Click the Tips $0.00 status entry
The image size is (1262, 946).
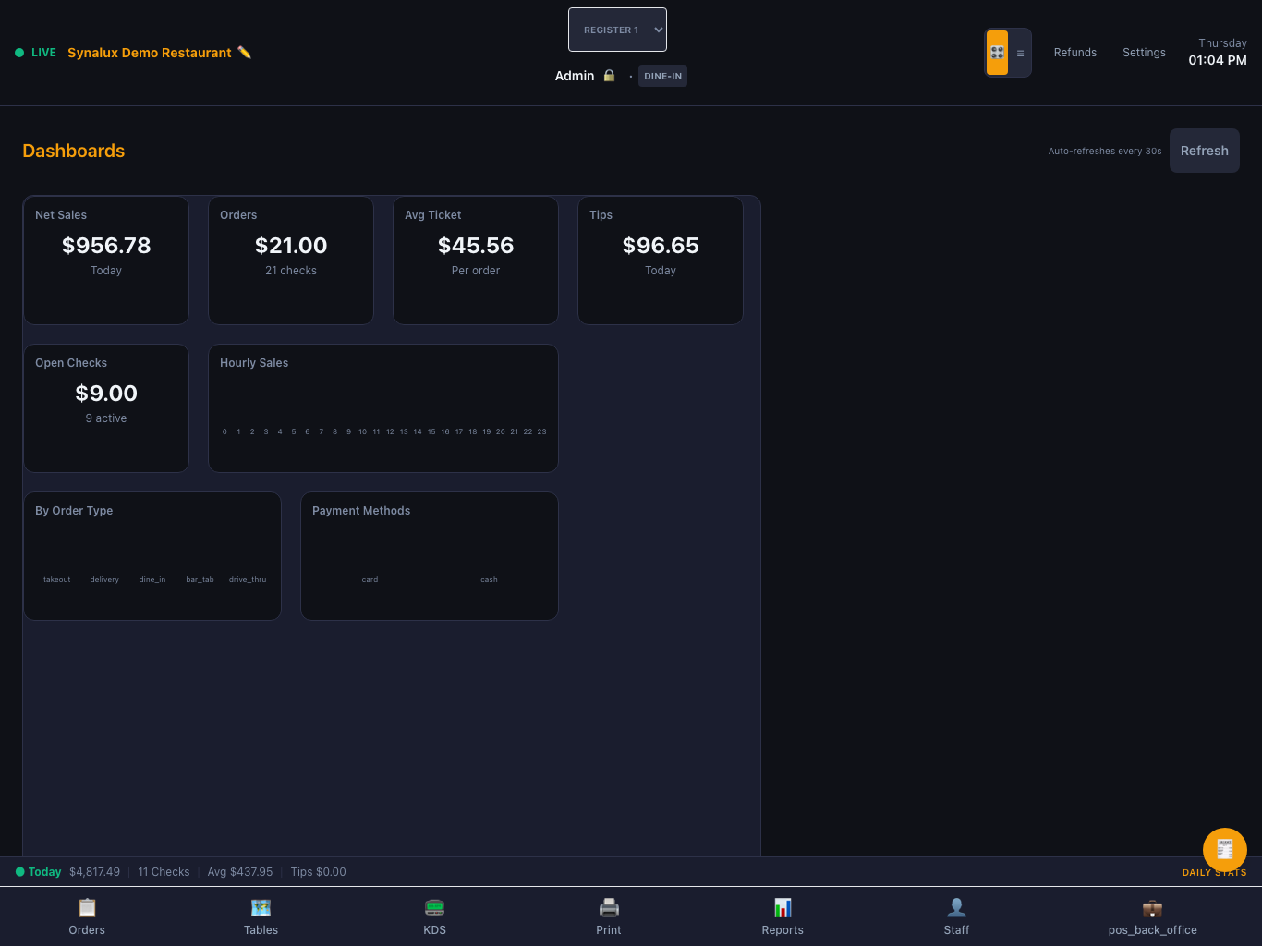click(318, 872)
